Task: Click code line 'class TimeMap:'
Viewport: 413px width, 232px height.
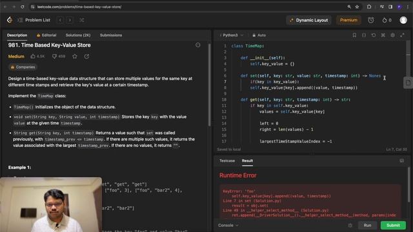Action: tap(248, 46)
